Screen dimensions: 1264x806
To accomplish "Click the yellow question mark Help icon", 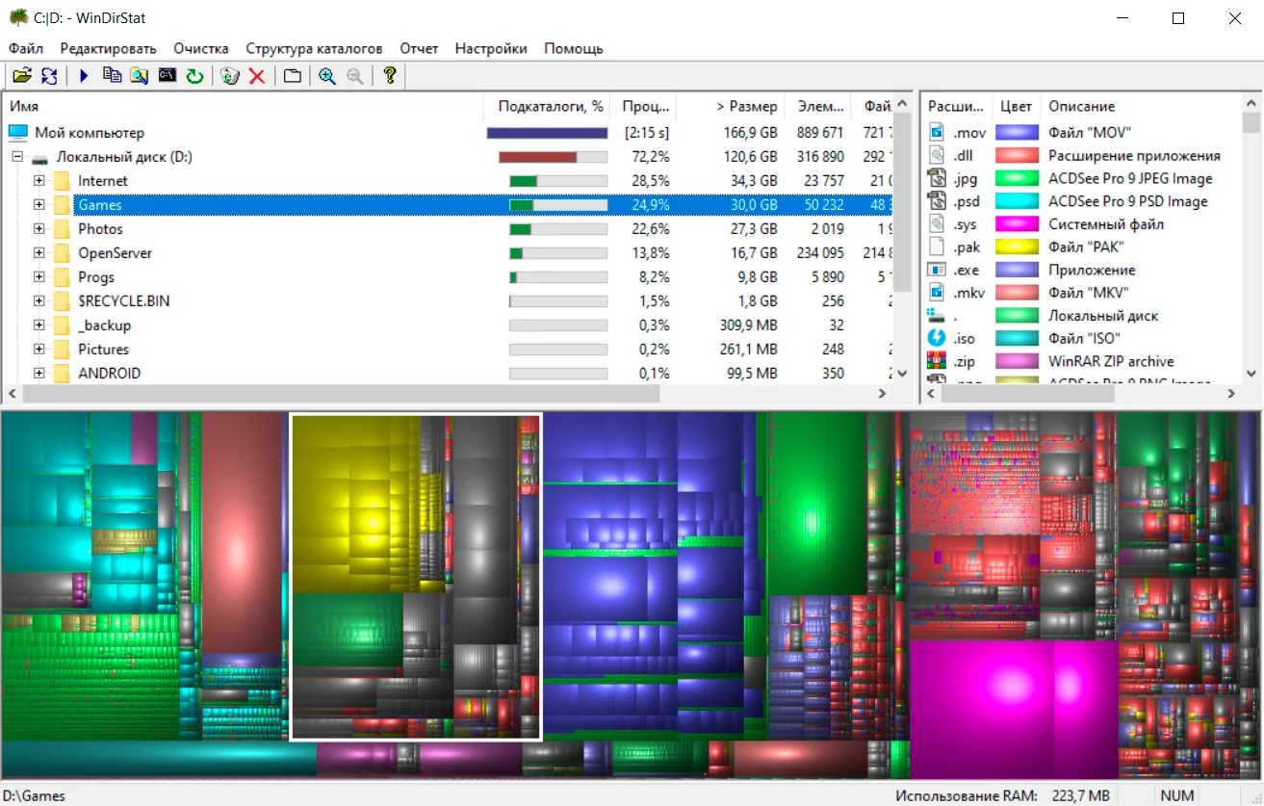I will 390,75.
